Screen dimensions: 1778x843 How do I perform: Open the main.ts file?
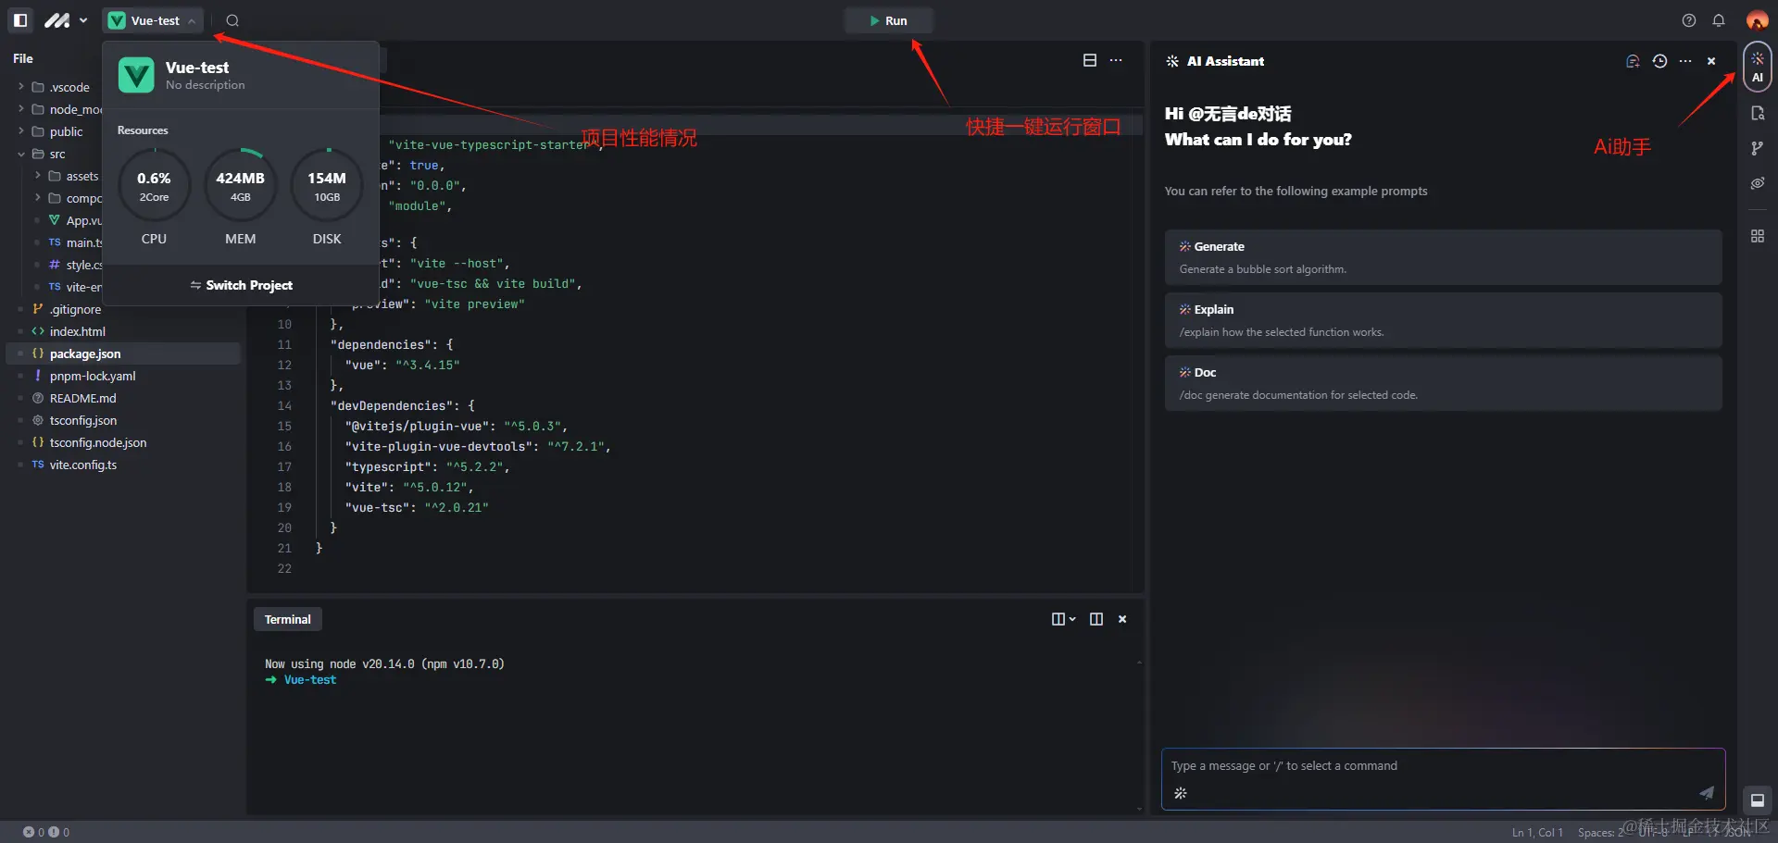click(74, 242)
